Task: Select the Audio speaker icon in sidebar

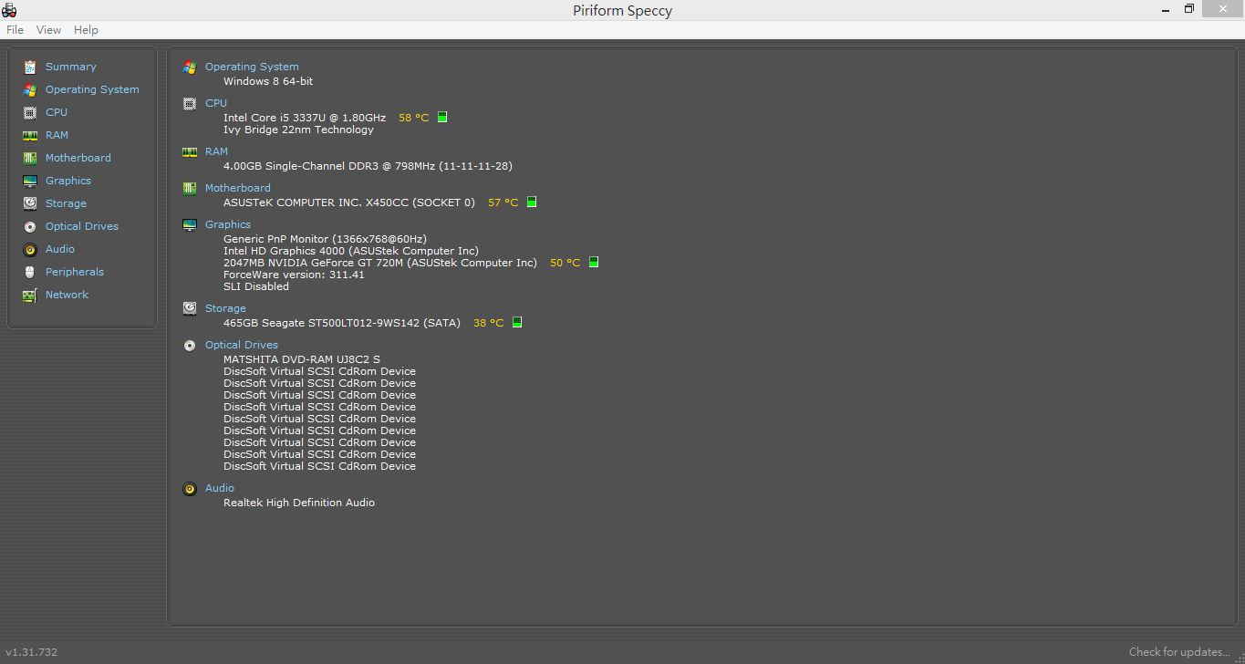Action: coord(30,249)
